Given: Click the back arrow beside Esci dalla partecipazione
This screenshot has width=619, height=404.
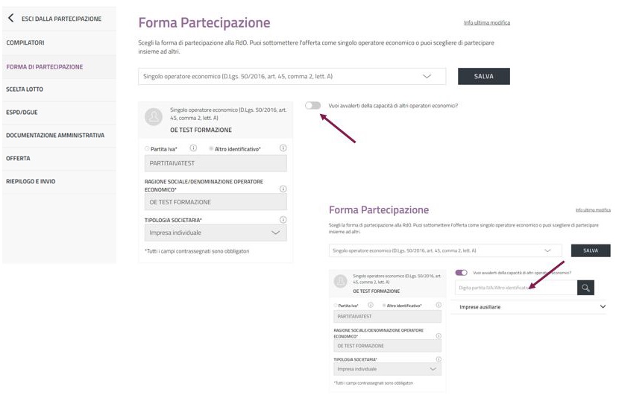Looking at the screenshot, I should point(10,19).
